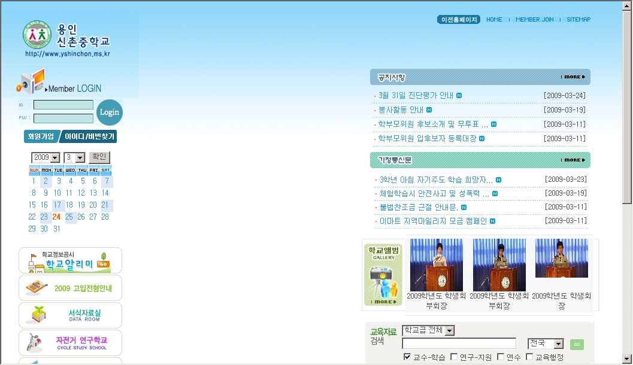
Task: Open the 전국 region dropdown
Action: click(x=558, y=344)
